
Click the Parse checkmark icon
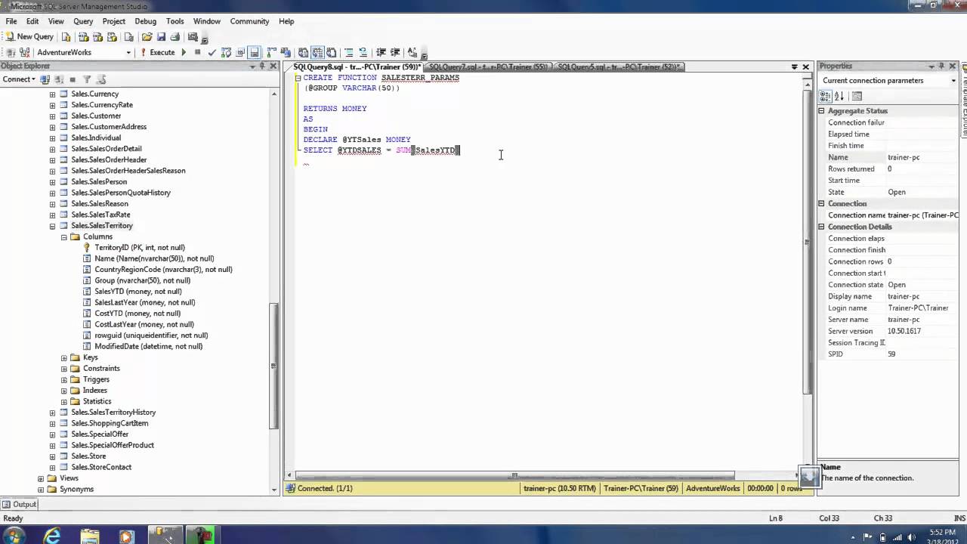tap(212, 52)
